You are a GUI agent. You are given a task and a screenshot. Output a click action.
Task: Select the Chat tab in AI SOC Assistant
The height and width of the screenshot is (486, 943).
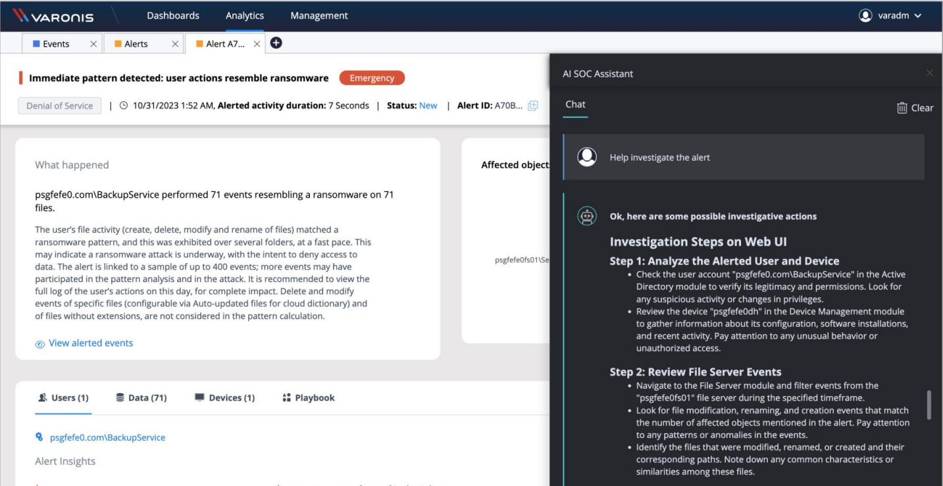point(574,104)
